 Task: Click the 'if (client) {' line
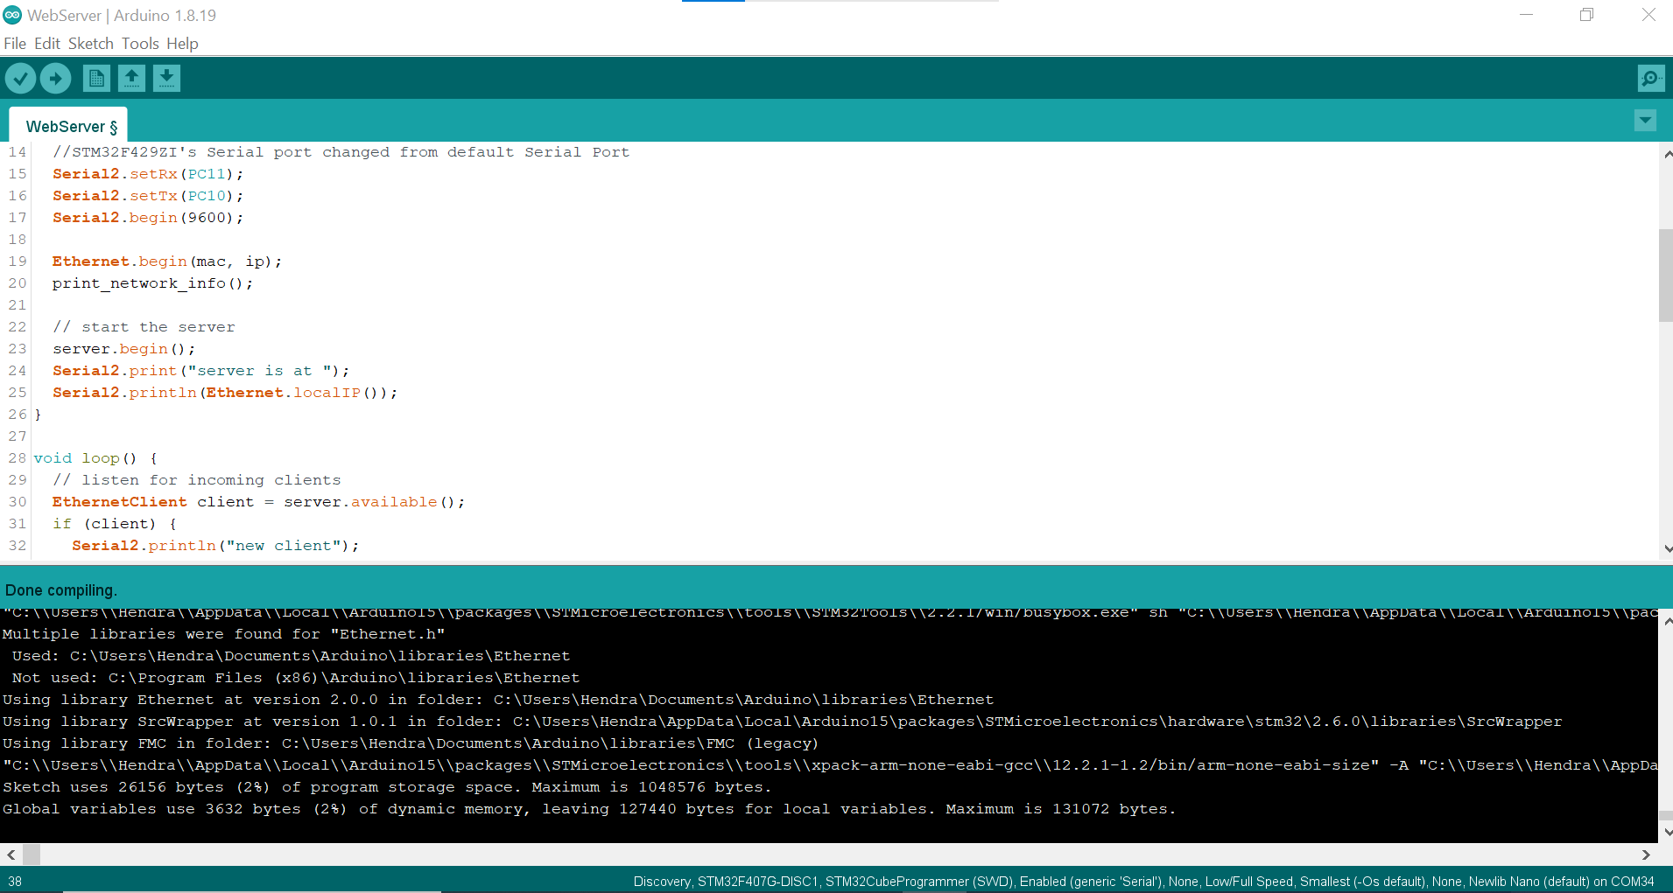pyautogui.click(x=114, y=524)
